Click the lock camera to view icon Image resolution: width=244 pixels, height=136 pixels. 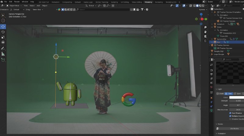click(205, 41)
